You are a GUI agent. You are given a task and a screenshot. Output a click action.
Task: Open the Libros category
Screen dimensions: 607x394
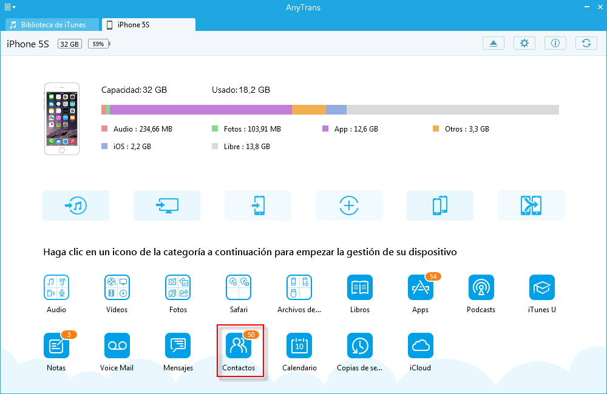[x=360, y=287]
